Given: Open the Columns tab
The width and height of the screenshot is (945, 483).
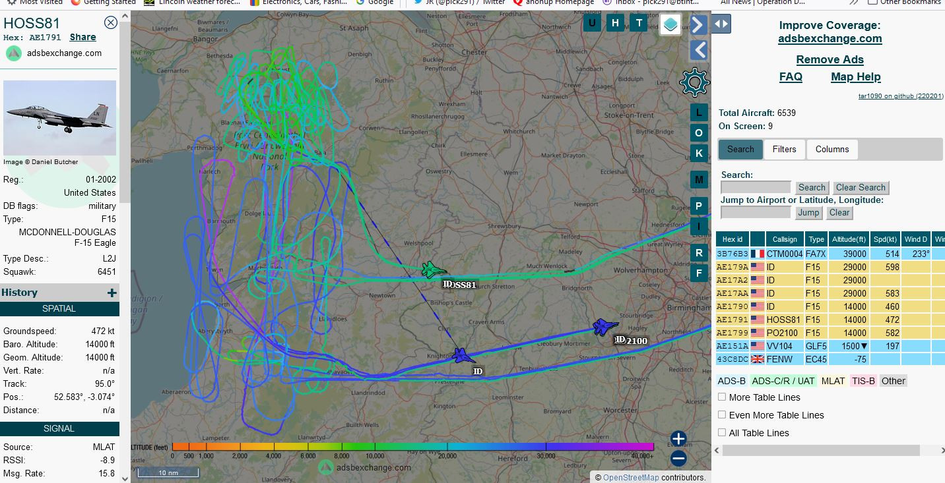Looking at the screenshot, I should pyautogui.click(x=831, y=150).
